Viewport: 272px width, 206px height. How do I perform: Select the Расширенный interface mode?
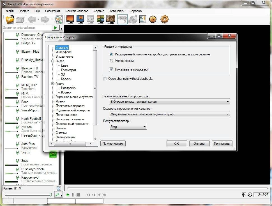coord(111,54)
